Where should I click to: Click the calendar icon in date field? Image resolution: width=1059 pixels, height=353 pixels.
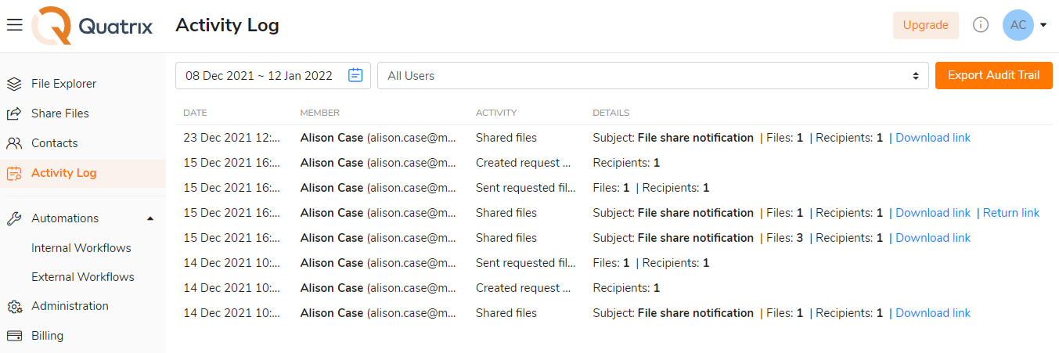point(355,76)
